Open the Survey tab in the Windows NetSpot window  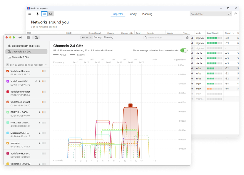coord(133,14)
